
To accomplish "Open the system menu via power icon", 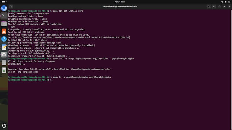I will 229,2.
